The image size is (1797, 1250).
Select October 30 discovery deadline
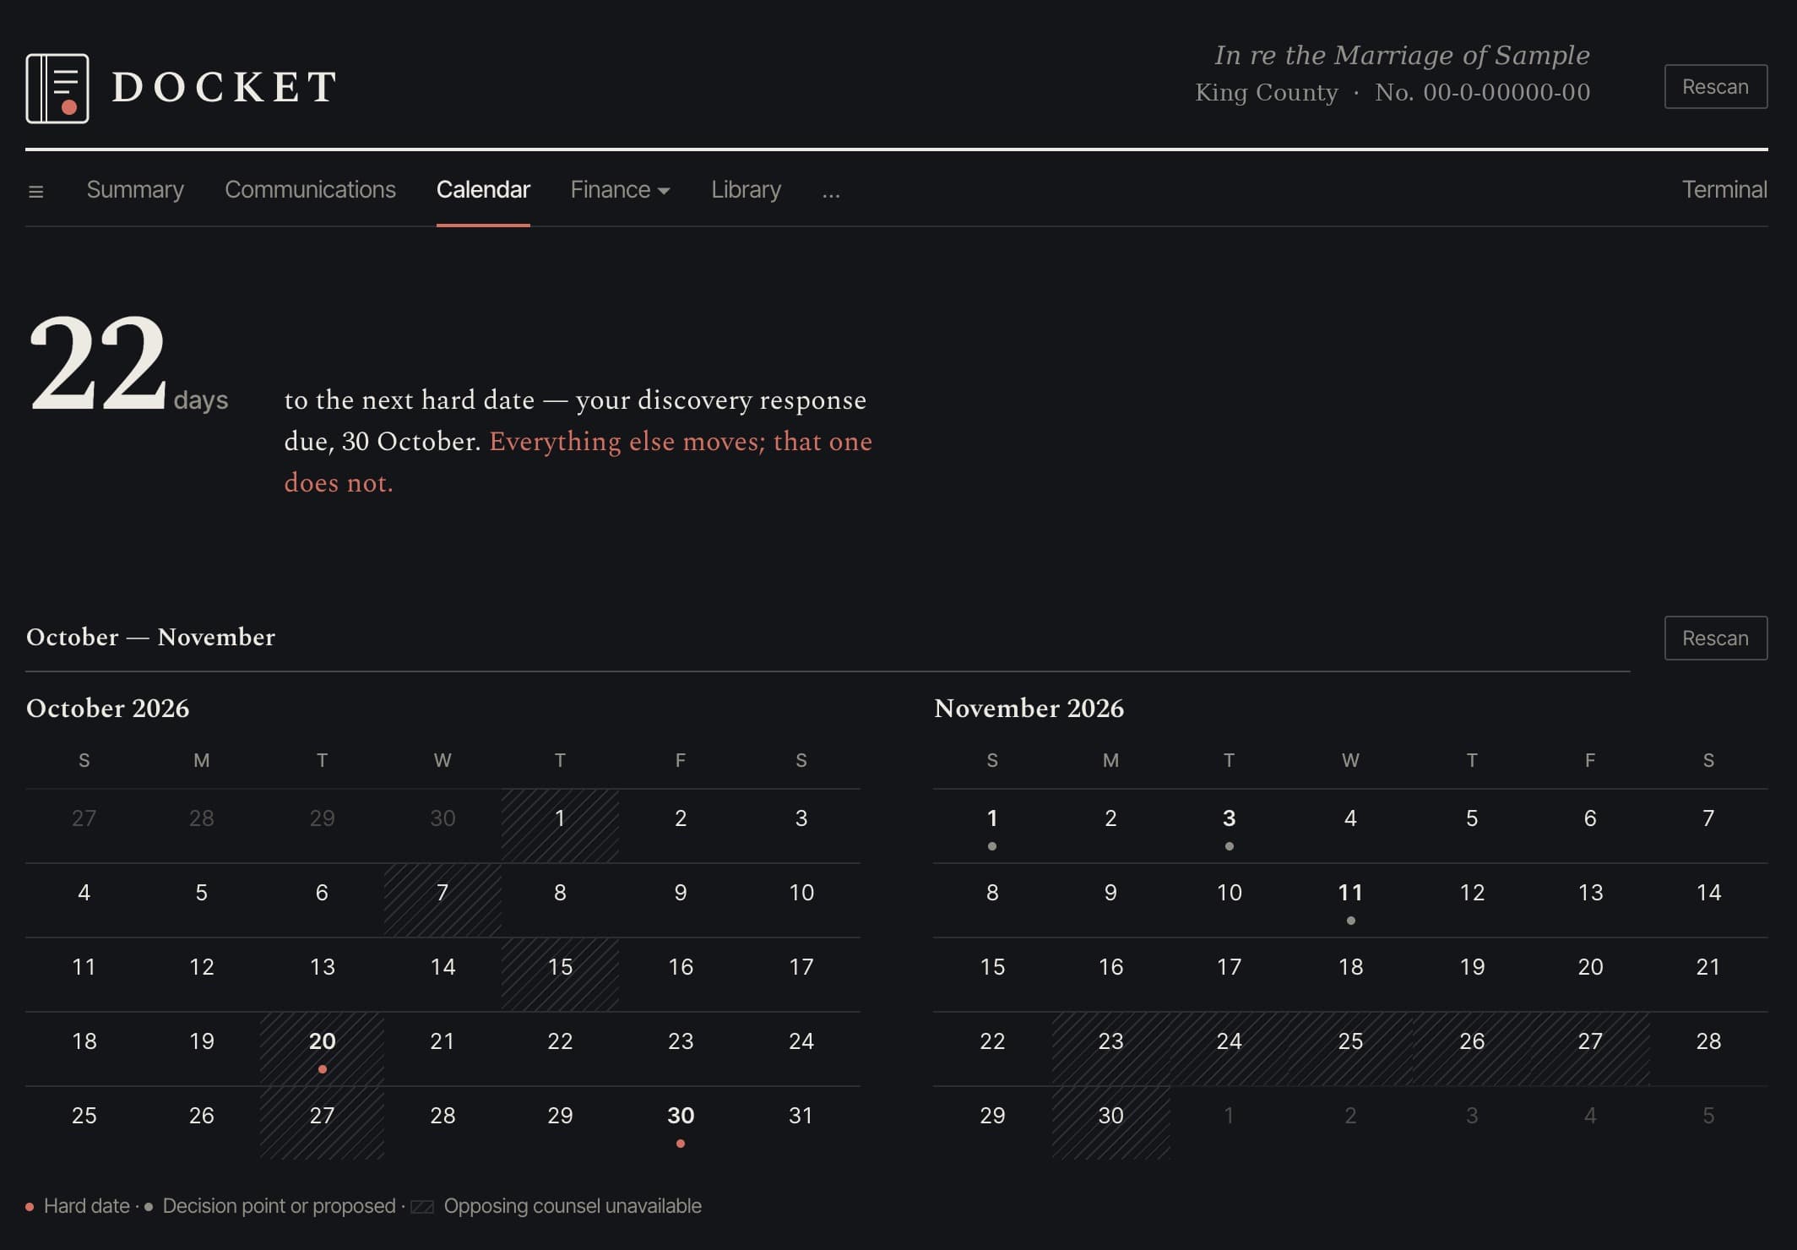pyautogui.click(x=681, y=1123)
